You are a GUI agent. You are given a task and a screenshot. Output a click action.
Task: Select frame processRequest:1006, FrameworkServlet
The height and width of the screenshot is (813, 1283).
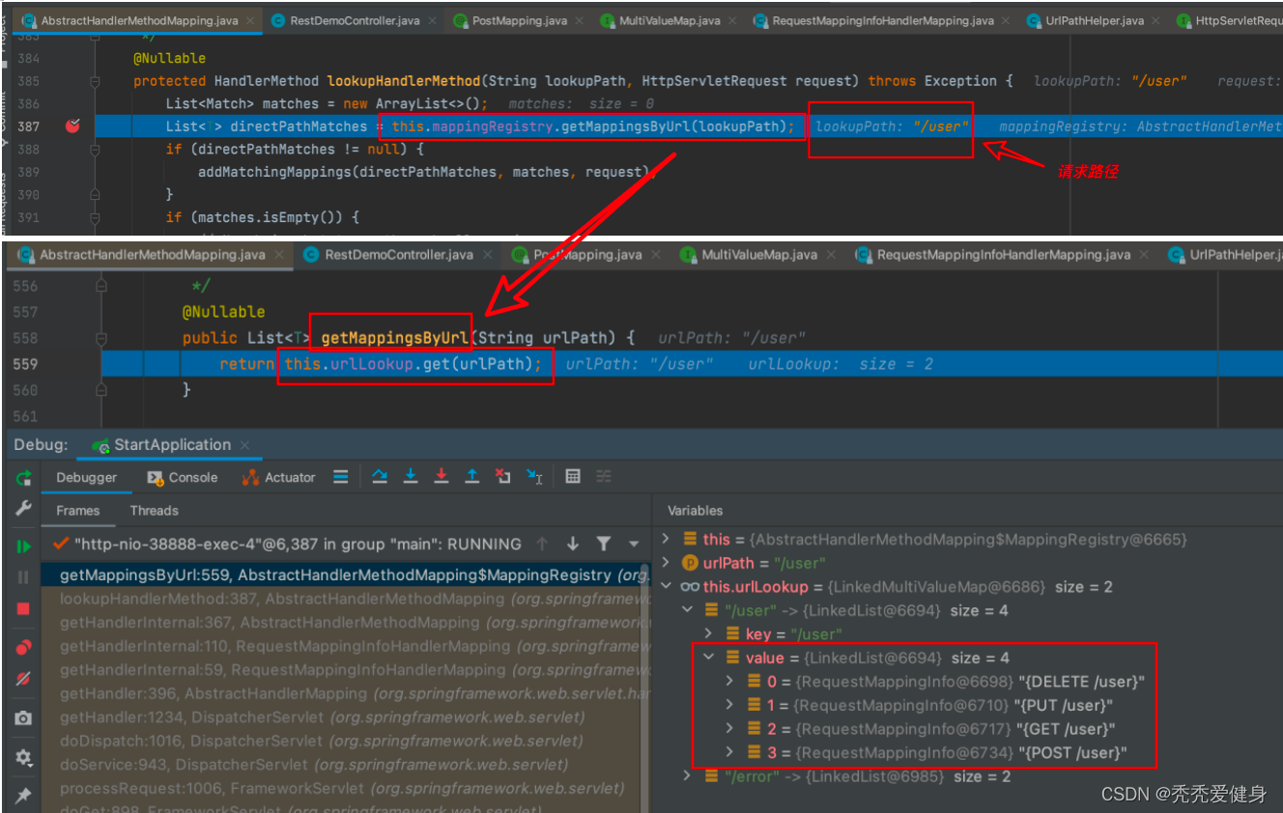(x=346, y=788)
